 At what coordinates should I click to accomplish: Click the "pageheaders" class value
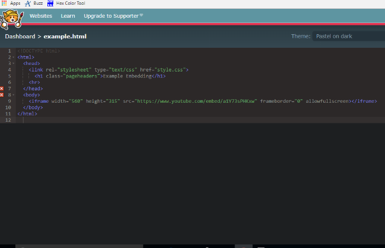(82, 76)
